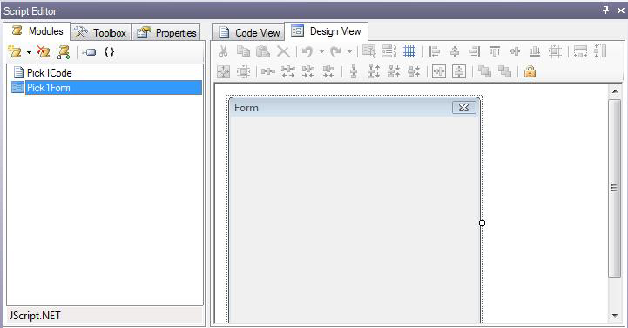Click the Cut scissors icon
Image resolution: width=628 pixels, height=328 pixels.
224,51
